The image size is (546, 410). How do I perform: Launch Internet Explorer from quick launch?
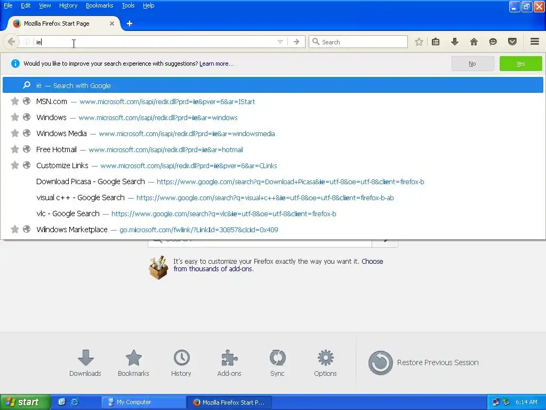(75, 402)
